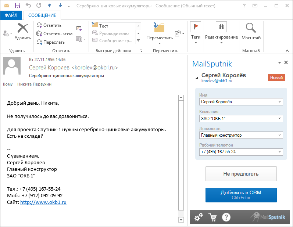Open the Компания combo box
The height and width of the screenshot is (227, 293).
(241, 119)
